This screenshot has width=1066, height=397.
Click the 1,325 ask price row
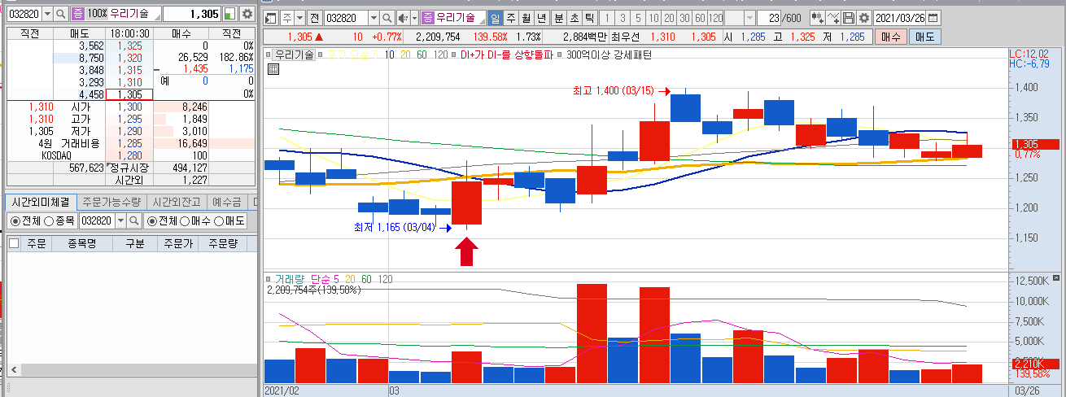[129, 46]
